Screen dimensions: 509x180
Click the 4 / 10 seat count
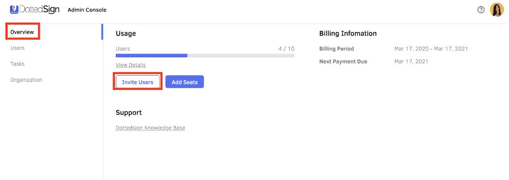[x=286, y=49]
